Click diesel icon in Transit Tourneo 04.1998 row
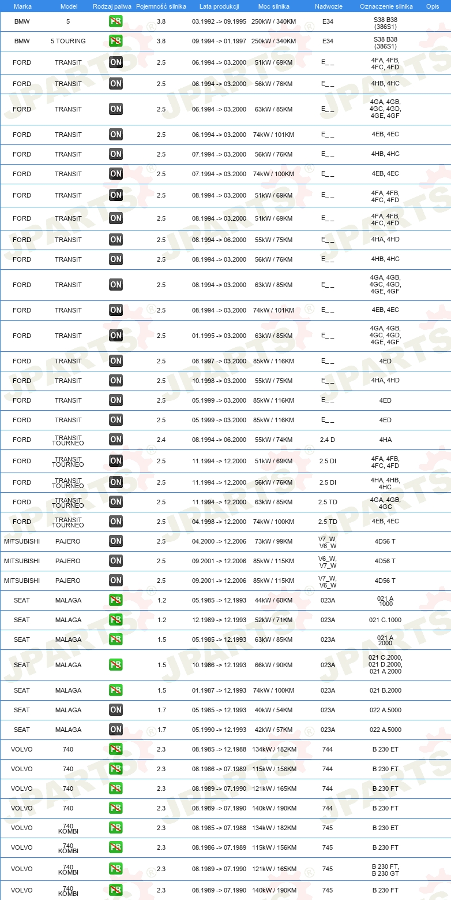Viewport: 451px width, 900px height. click(116, 522)
